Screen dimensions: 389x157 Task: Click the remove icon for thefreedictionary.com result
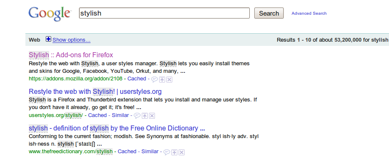[x=182, y=152]
